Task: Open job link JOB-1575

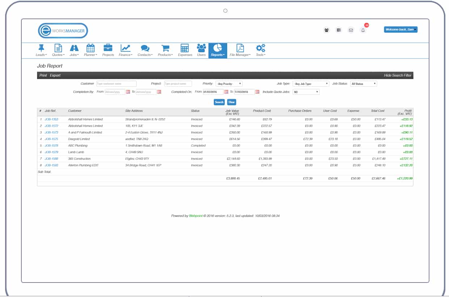Action: click(51, 139)
